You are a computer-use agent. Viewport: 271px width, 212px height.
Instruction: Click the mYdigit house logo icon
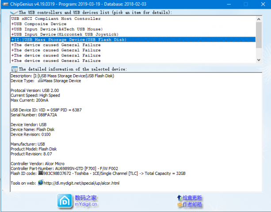point(65,201)
